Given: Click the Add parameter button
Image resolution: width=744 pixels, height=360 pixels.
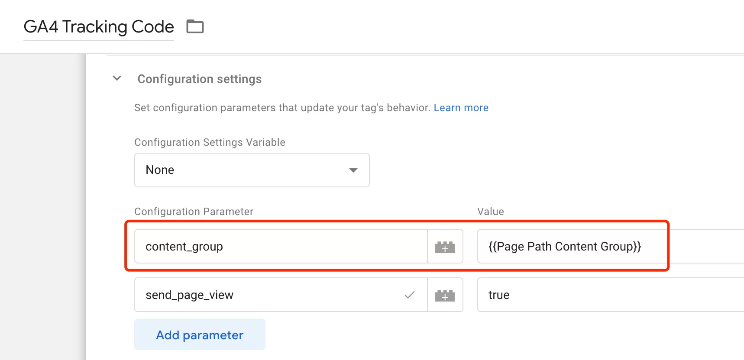Looking at the screenshot, I should (x=200, y=334).
